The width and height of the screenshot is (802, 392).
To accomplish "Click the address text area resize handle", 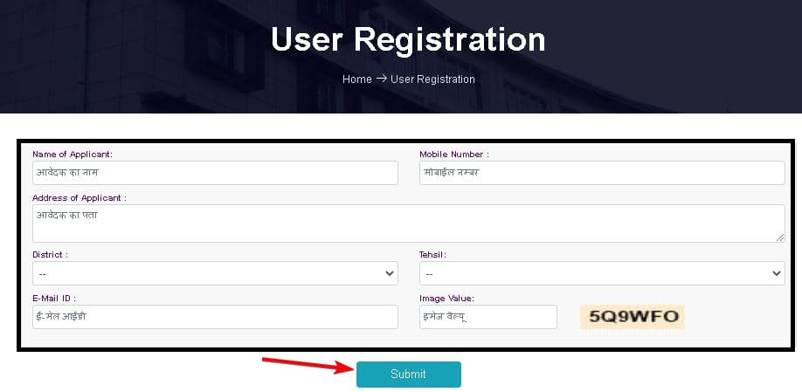I will tap(780, 237).
